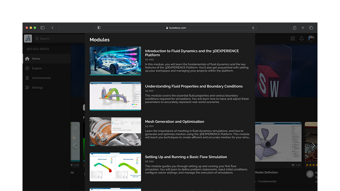Viewport: 340px width, 191px height.
Task: Click the 3DS logo icon
Action: (x=28, y=39)
